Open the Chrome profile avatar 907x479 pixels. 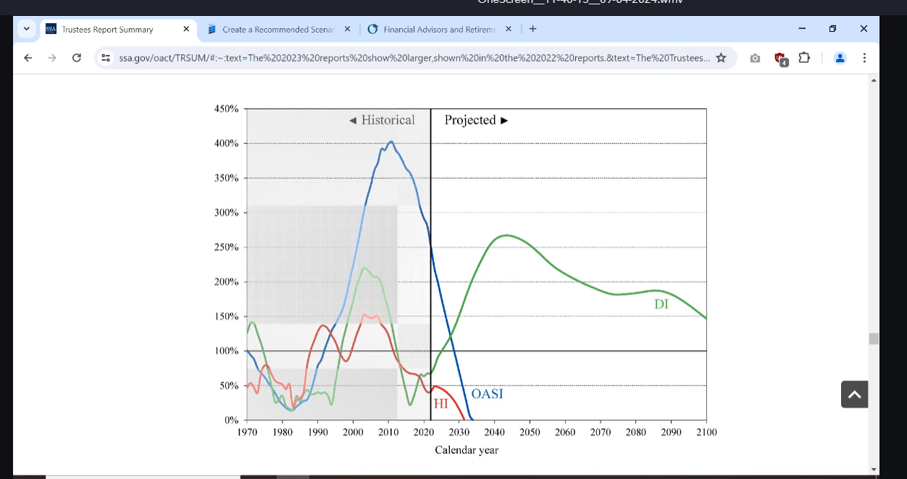840,57
